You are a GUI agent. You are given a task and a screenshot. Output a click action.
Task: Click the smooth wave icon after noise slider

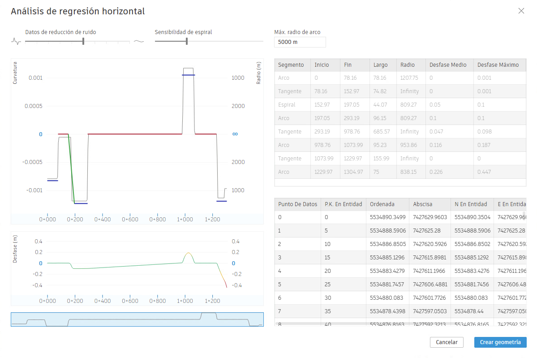[139, 42]
